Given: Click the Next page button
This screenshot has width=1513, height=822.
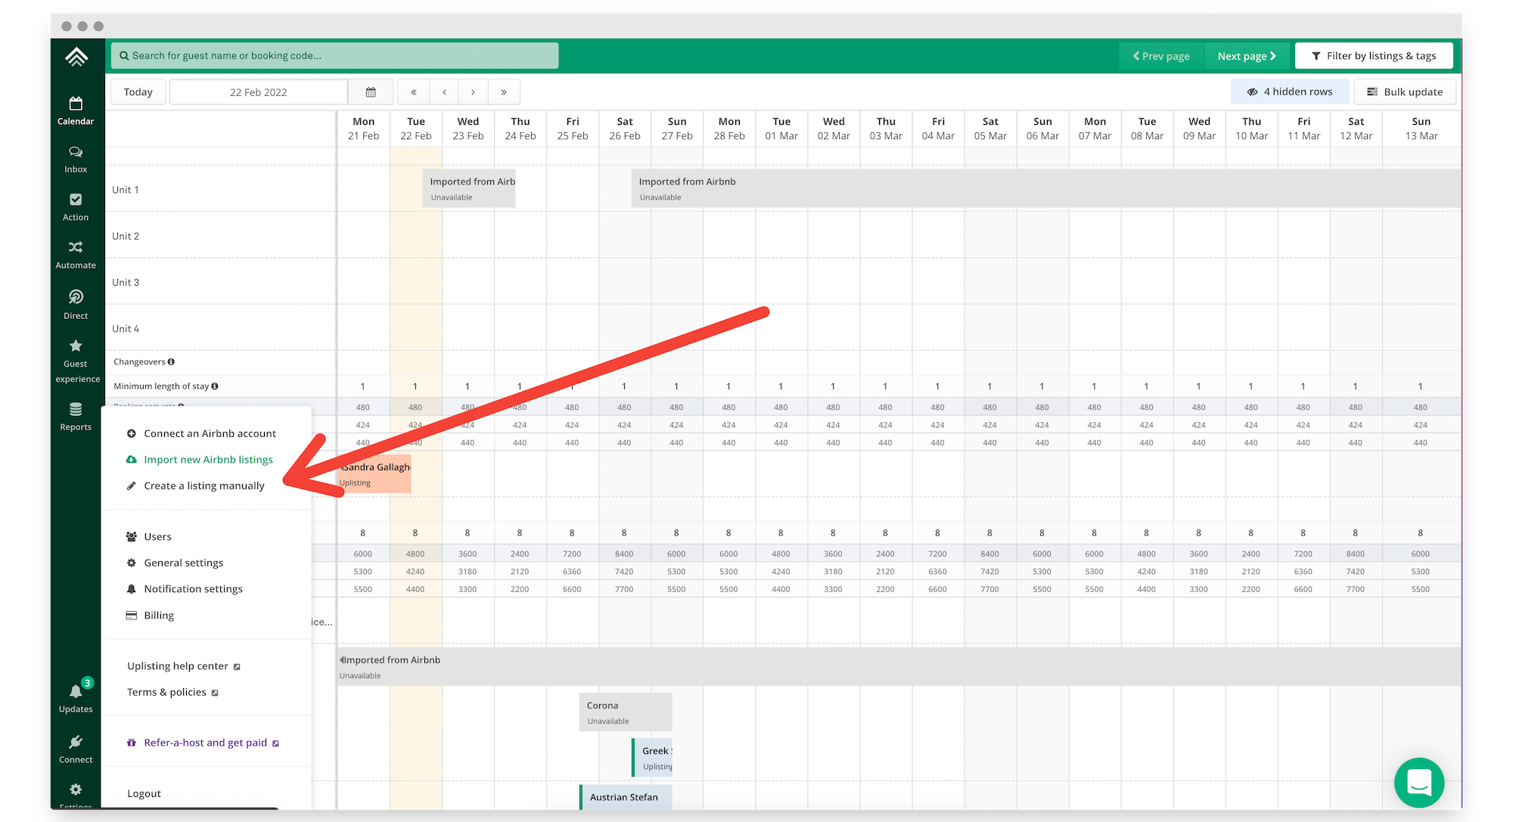Looking at the screenshot, I should tap(1246, 56).
